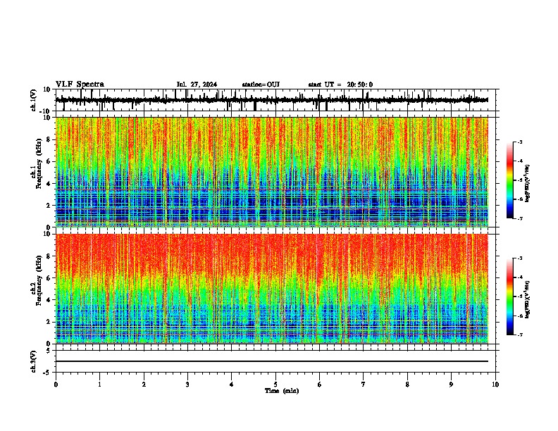Click the ch.2 color scale bar
558x431 pixels.
[x=510, y=296]
